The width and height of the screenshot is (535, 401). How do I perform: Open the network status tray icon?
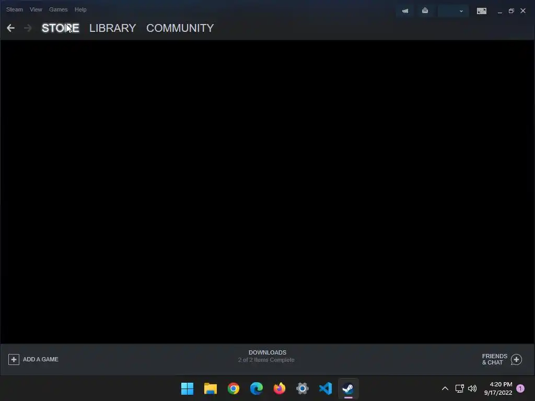tap(460, 388)
